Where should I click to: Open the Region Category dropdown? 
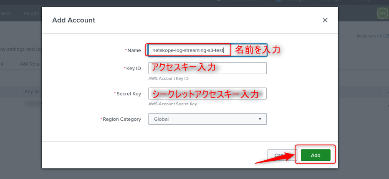(207, 119)
